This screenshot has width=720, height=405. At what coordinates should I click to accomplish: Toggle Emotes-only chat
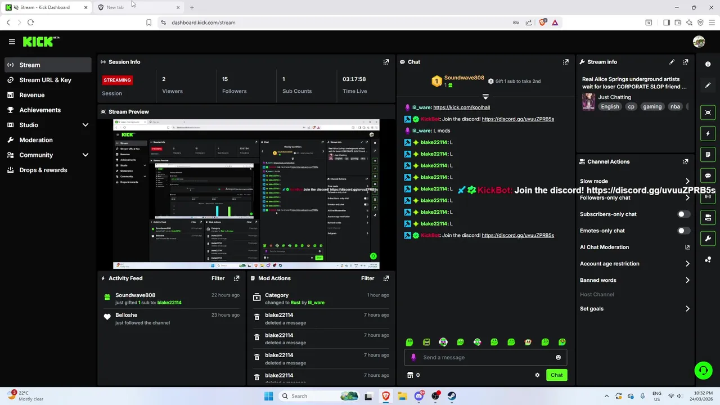(683, 231)
